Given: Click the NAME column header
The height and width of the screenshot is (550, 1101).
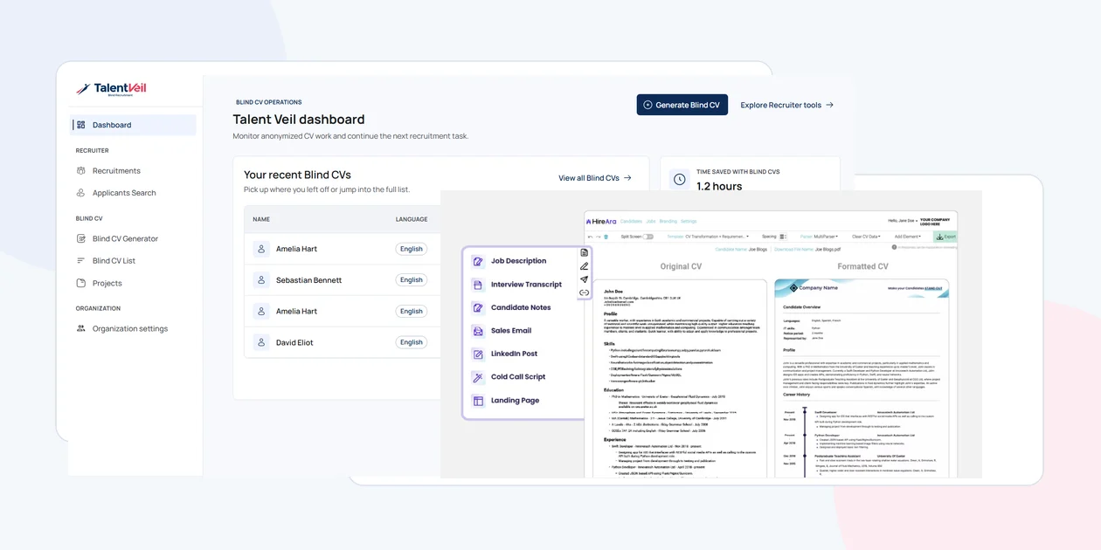Looking at the screenshot, I should (x=261, y=219).
